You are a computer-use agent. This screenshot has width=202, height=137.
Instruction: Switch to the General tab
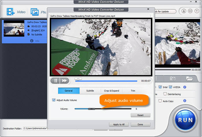click(69, 91)
